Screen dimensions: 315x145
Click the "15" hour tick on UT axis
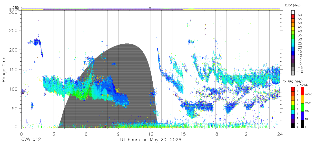point(183,134)
